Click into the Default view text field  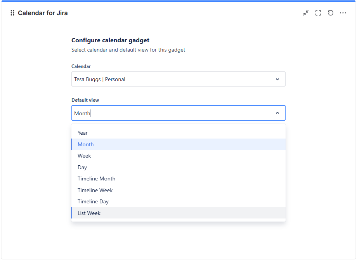point(171,113)
